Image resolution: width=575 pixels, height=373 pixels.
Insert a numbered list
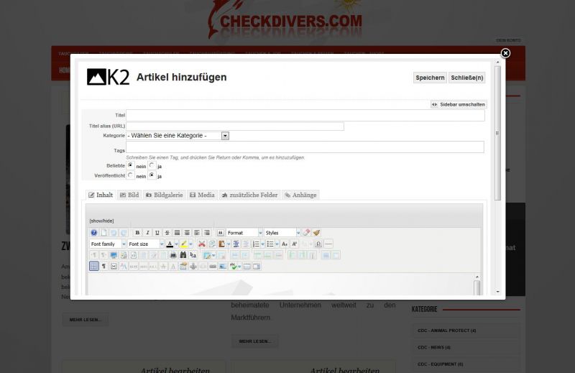[x=256, y=244]
